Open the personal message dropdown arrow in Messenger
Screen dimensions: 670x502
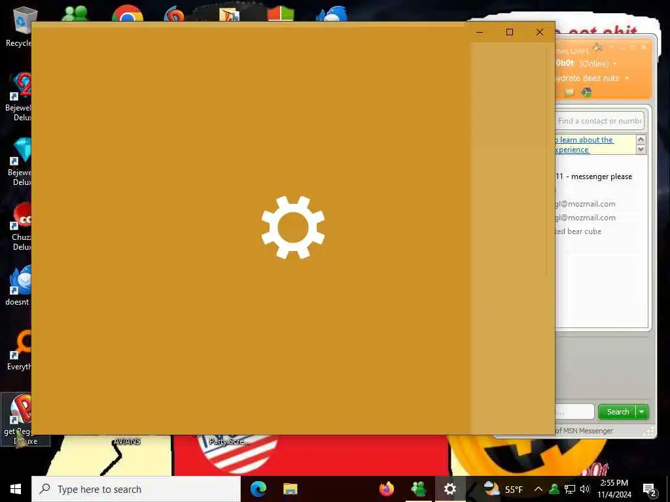(x=627, y=78)
